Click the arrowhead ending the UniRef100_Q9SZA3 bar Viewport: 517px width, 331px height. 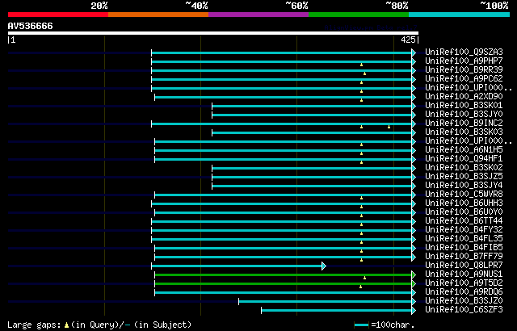[414, 52]
